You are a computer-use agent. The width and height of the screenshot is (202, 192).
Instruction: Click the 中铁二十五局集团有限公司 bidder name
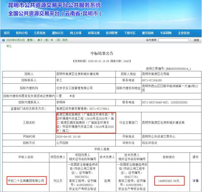coord(26,181)
